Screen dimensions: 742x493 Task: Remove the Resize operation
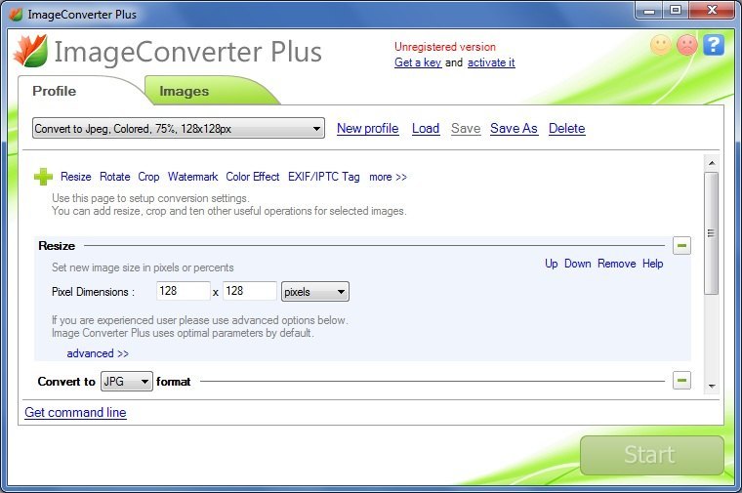coord(617,264)
